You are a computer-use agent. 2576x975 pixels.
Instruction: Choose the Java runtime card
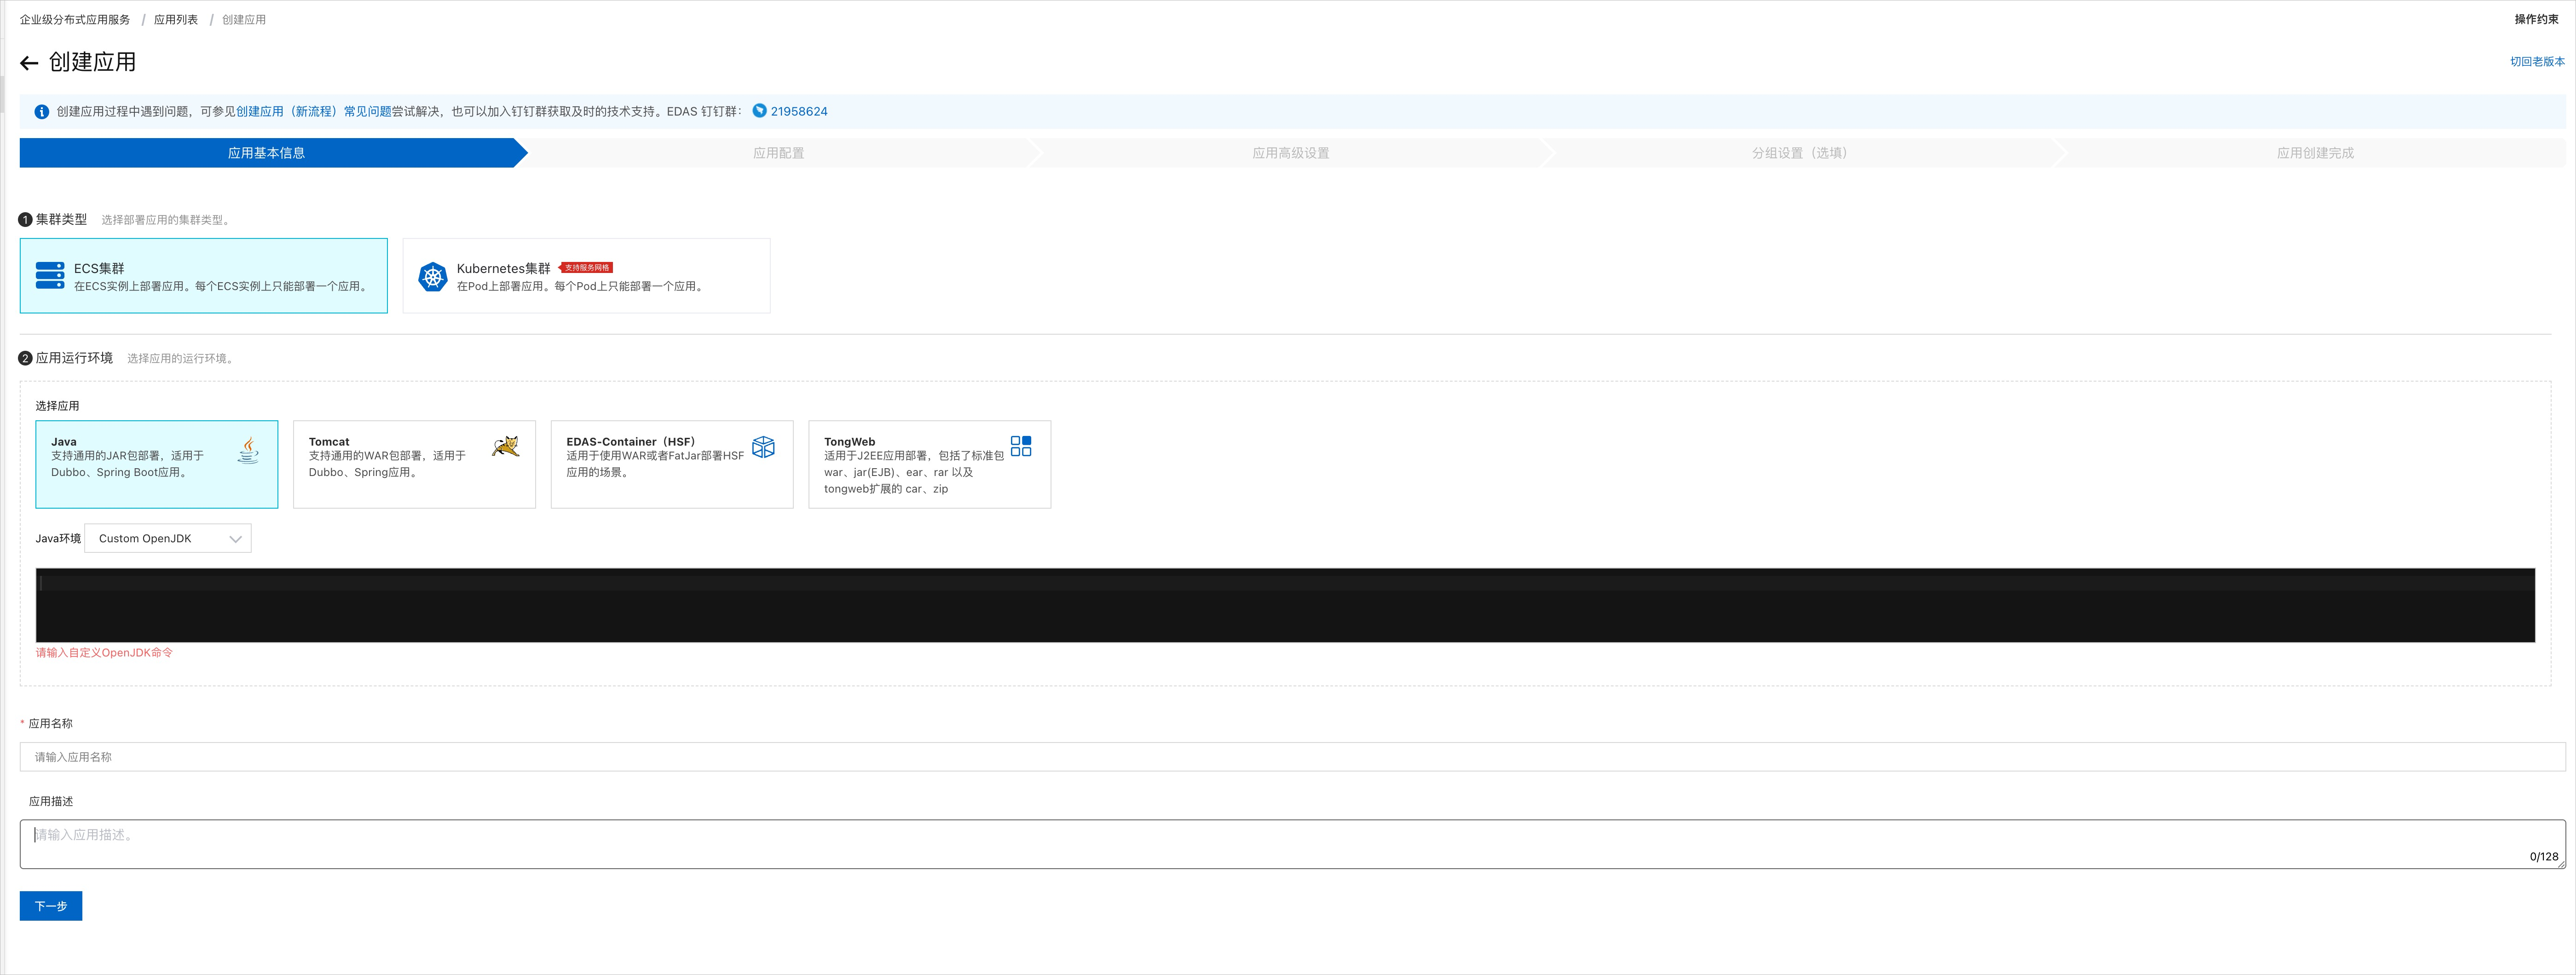(157, 464)
